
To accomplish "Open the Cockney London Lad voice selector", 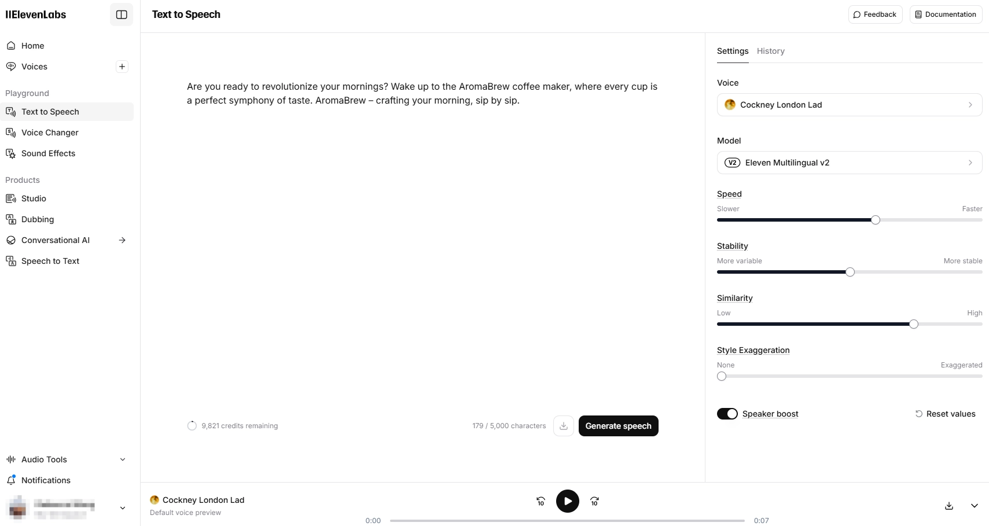I will click(849, 105).
